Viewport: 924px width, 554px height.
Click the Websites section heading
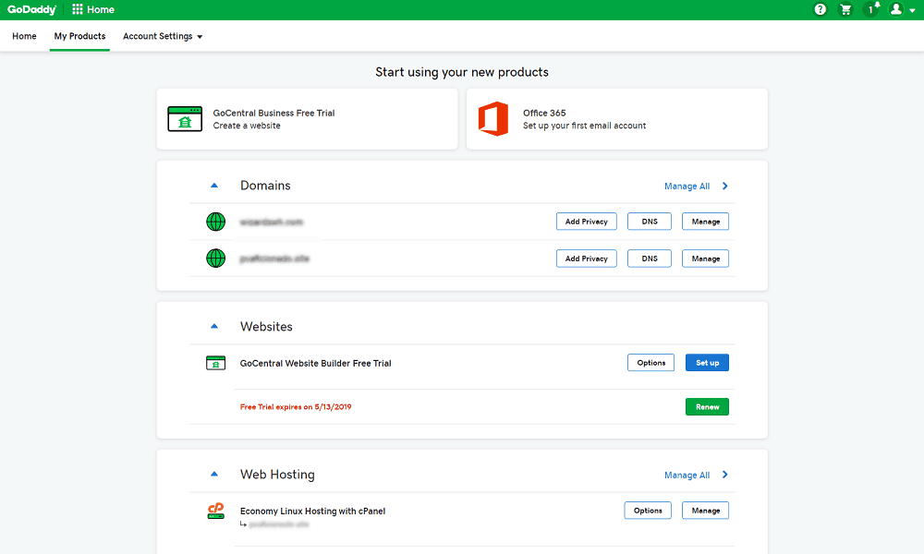point(266,326)
